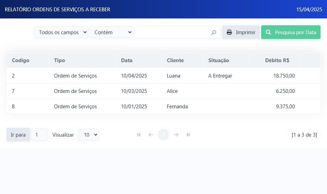Screen dimensions: 327x194
Task: Focus the search text input field
Action: tap(178, 32)
